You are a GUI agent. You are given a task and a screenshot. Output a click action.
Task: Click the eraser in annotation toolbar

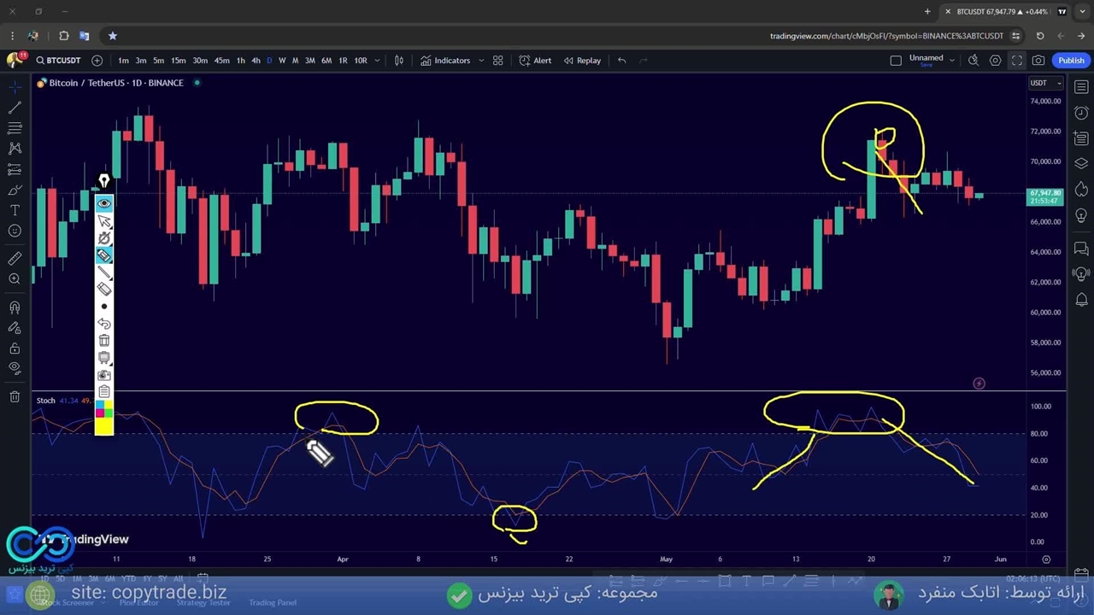(103, 289)
